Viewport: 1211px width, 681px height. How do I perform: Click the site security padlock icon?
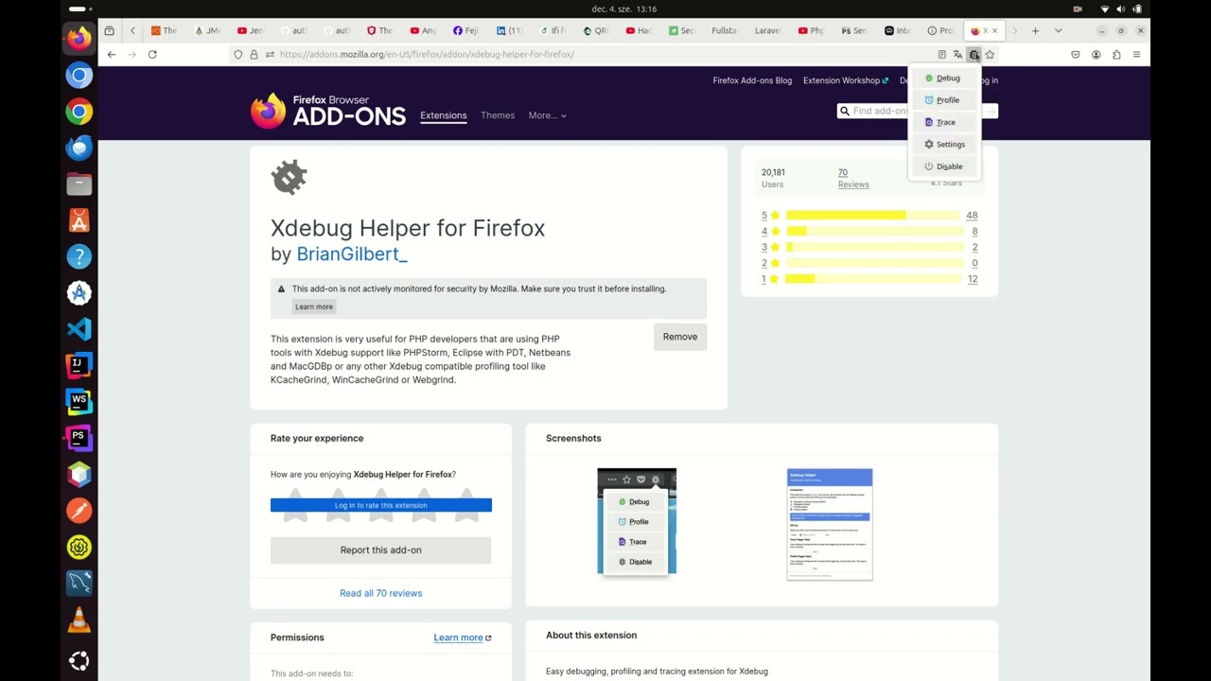point(254,55)
